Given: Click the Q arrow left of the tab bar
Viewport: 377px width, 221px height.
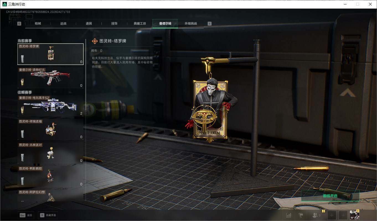Looking at the screenshot, I should coord(19,23).
